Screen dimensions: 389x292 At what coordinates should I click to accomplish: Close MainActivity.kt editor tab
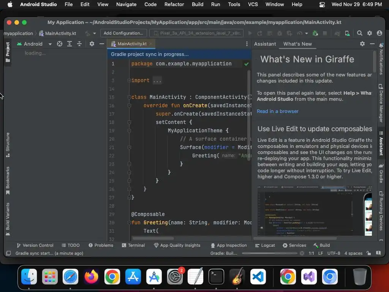pos(150,44)
